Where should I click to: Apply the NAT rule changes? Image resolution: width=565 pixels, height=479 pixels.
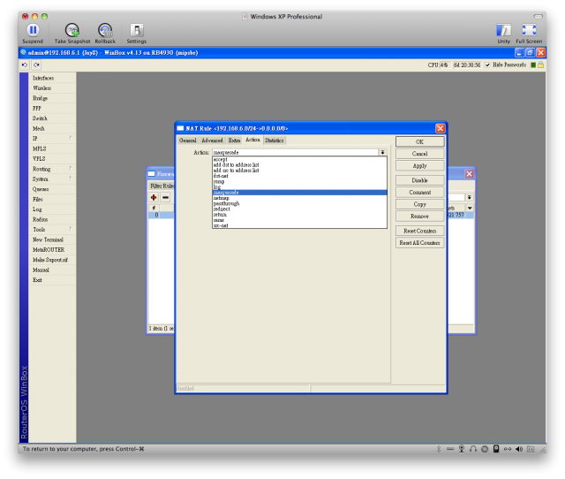[420, 166]
